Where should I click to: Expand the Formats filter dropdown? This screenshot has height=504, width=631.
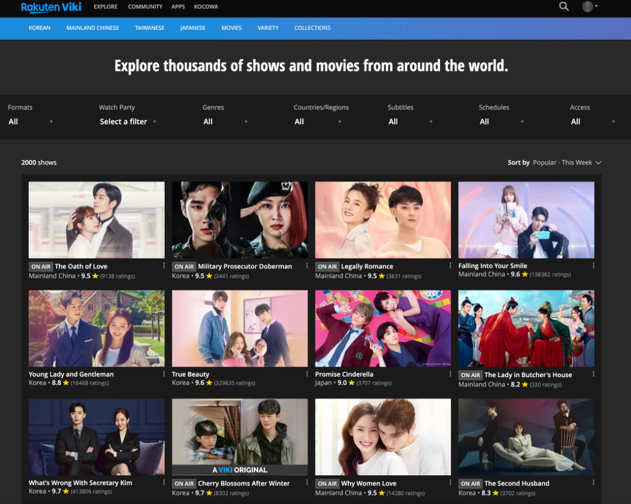pyautogui.click(x=30, y=122)
